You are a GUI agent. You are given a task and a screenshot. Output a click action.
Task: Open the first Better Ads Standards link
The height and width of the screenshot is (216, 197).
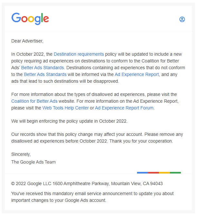coord(43,68)
